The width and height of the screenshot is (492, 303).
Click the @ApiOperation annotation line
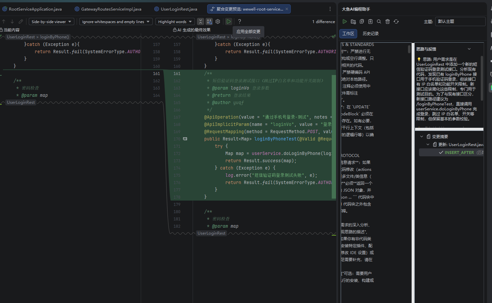(x=268, y=117)
